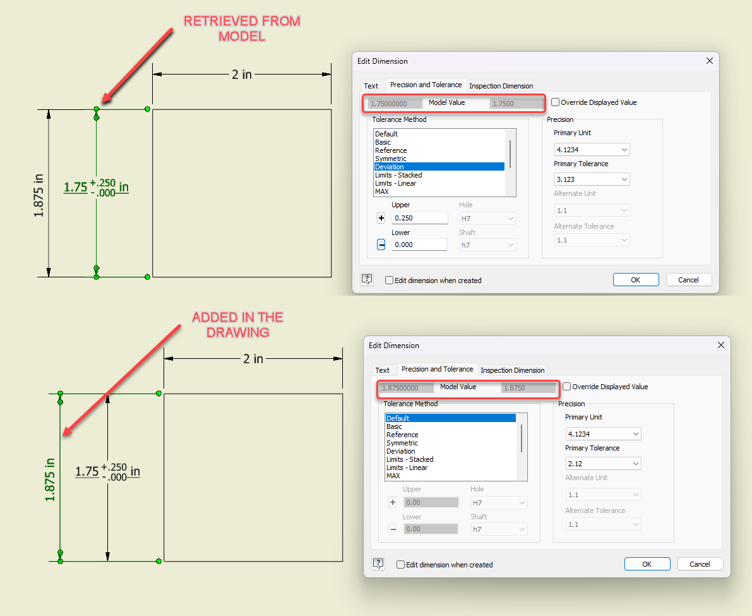
Task: Open the Primary Tolerance dropdown showing 3.123
Action: 592,179
